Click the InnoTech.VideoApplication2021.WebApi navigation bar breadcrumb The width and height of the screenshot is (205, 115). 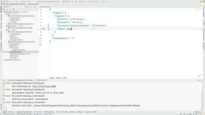(x=13, y=4)
